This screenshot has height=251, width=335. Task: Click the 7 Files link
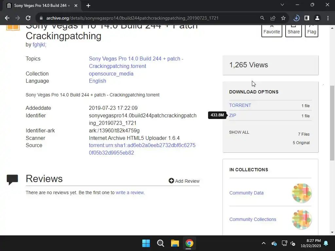(x=304, y=134)
